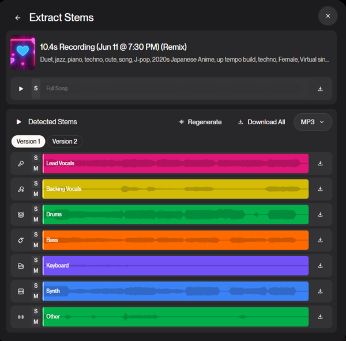Play the Detected Stems
Screen dimensions: 346x341
[19, 122]
